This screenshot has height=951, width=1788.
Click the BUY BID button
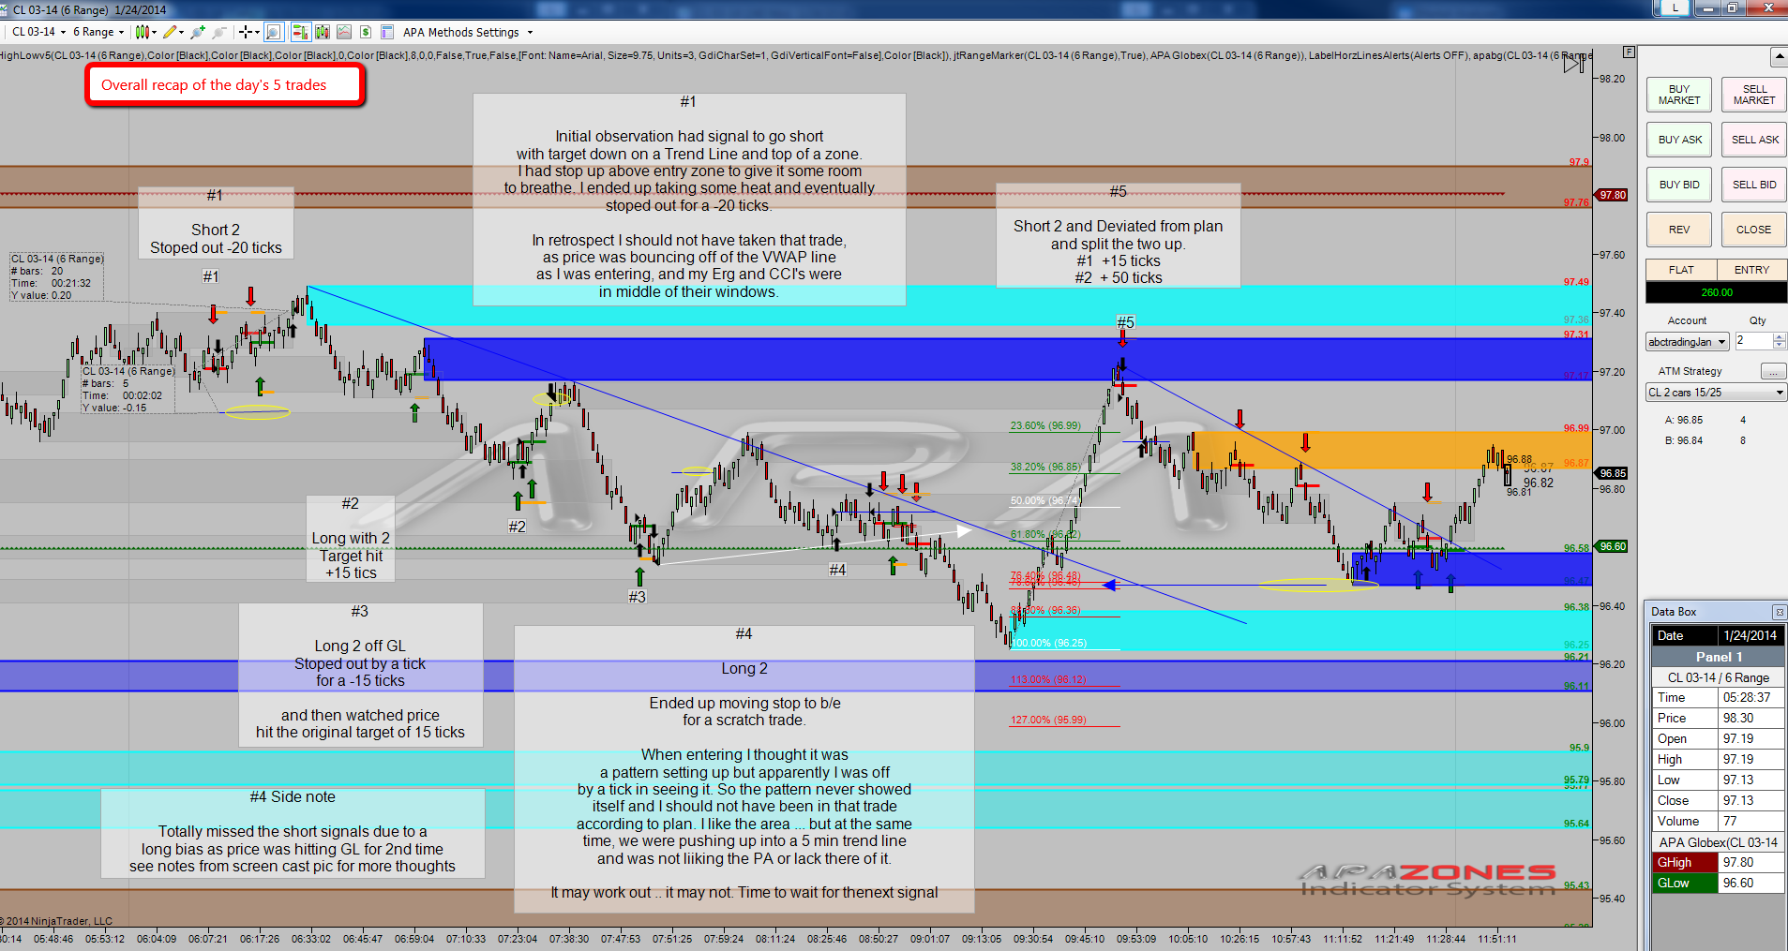[x=1679, y=185]
